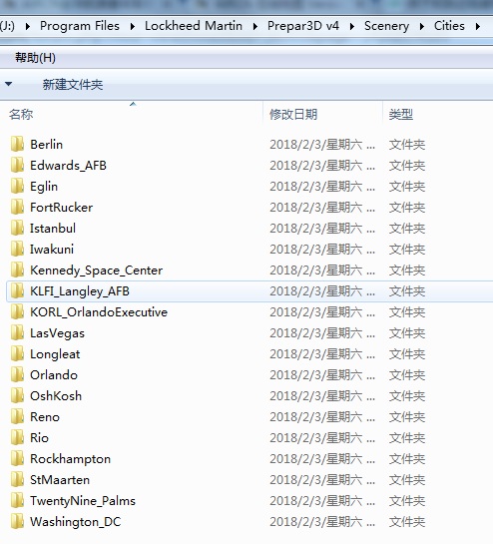Select the Iwakuni folder name
Viewport: 493px width, 544px height.
point(52,250)
